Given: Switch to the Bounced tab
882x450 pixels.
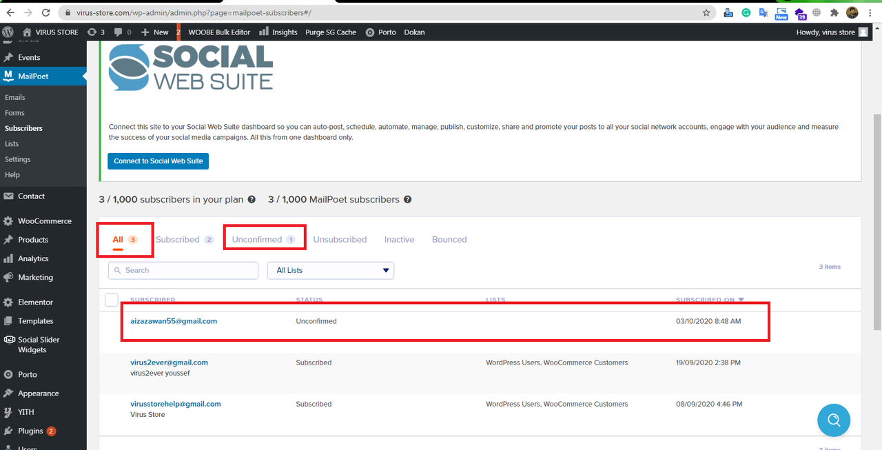Looking at the screenshot, I should coord(449,240).
